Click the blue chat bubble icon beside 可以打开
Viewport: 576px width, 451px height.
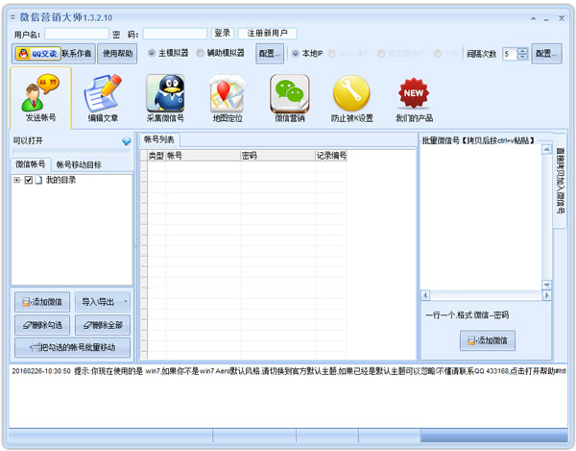click(127, 141)
